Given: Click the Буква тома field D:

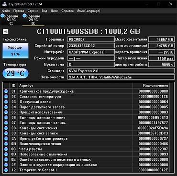Looking at the screenshot, I should (91, 65).
